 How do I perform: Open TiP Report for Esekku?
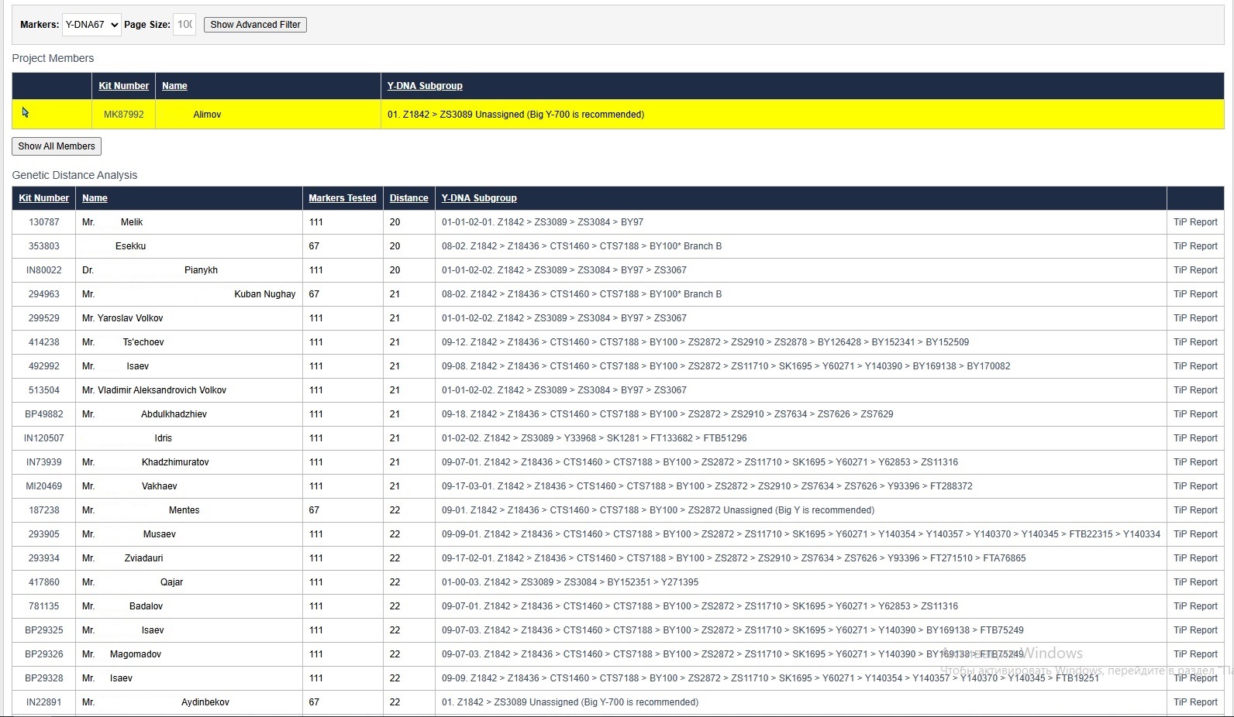pos(1195,246)
